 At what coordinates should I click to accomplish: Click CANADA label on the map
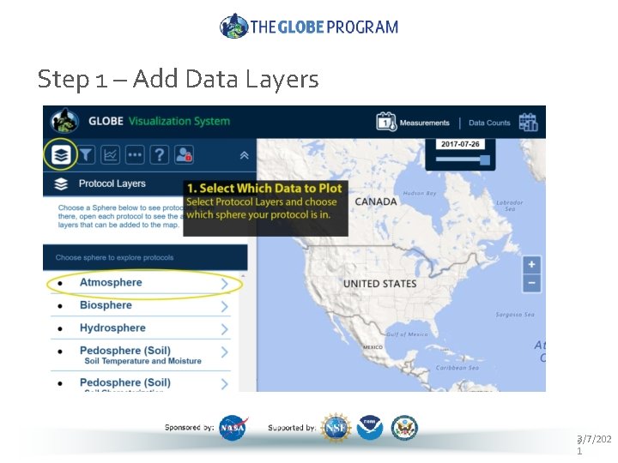[376, 201]
